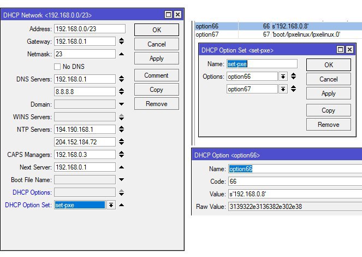362x257 pixels.
Task: Collapse the DHCP Option Set field arrow
Action: 121,205
